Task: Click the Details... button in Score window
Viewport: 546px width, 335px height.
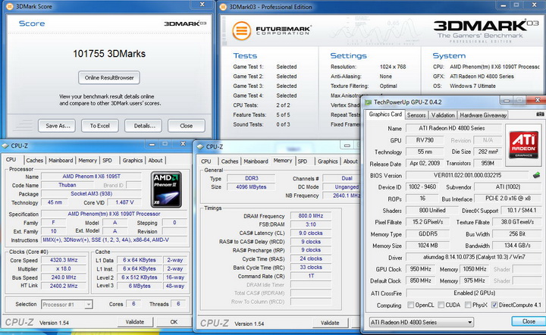Action: pyautogui.click(x=143, y=126)
